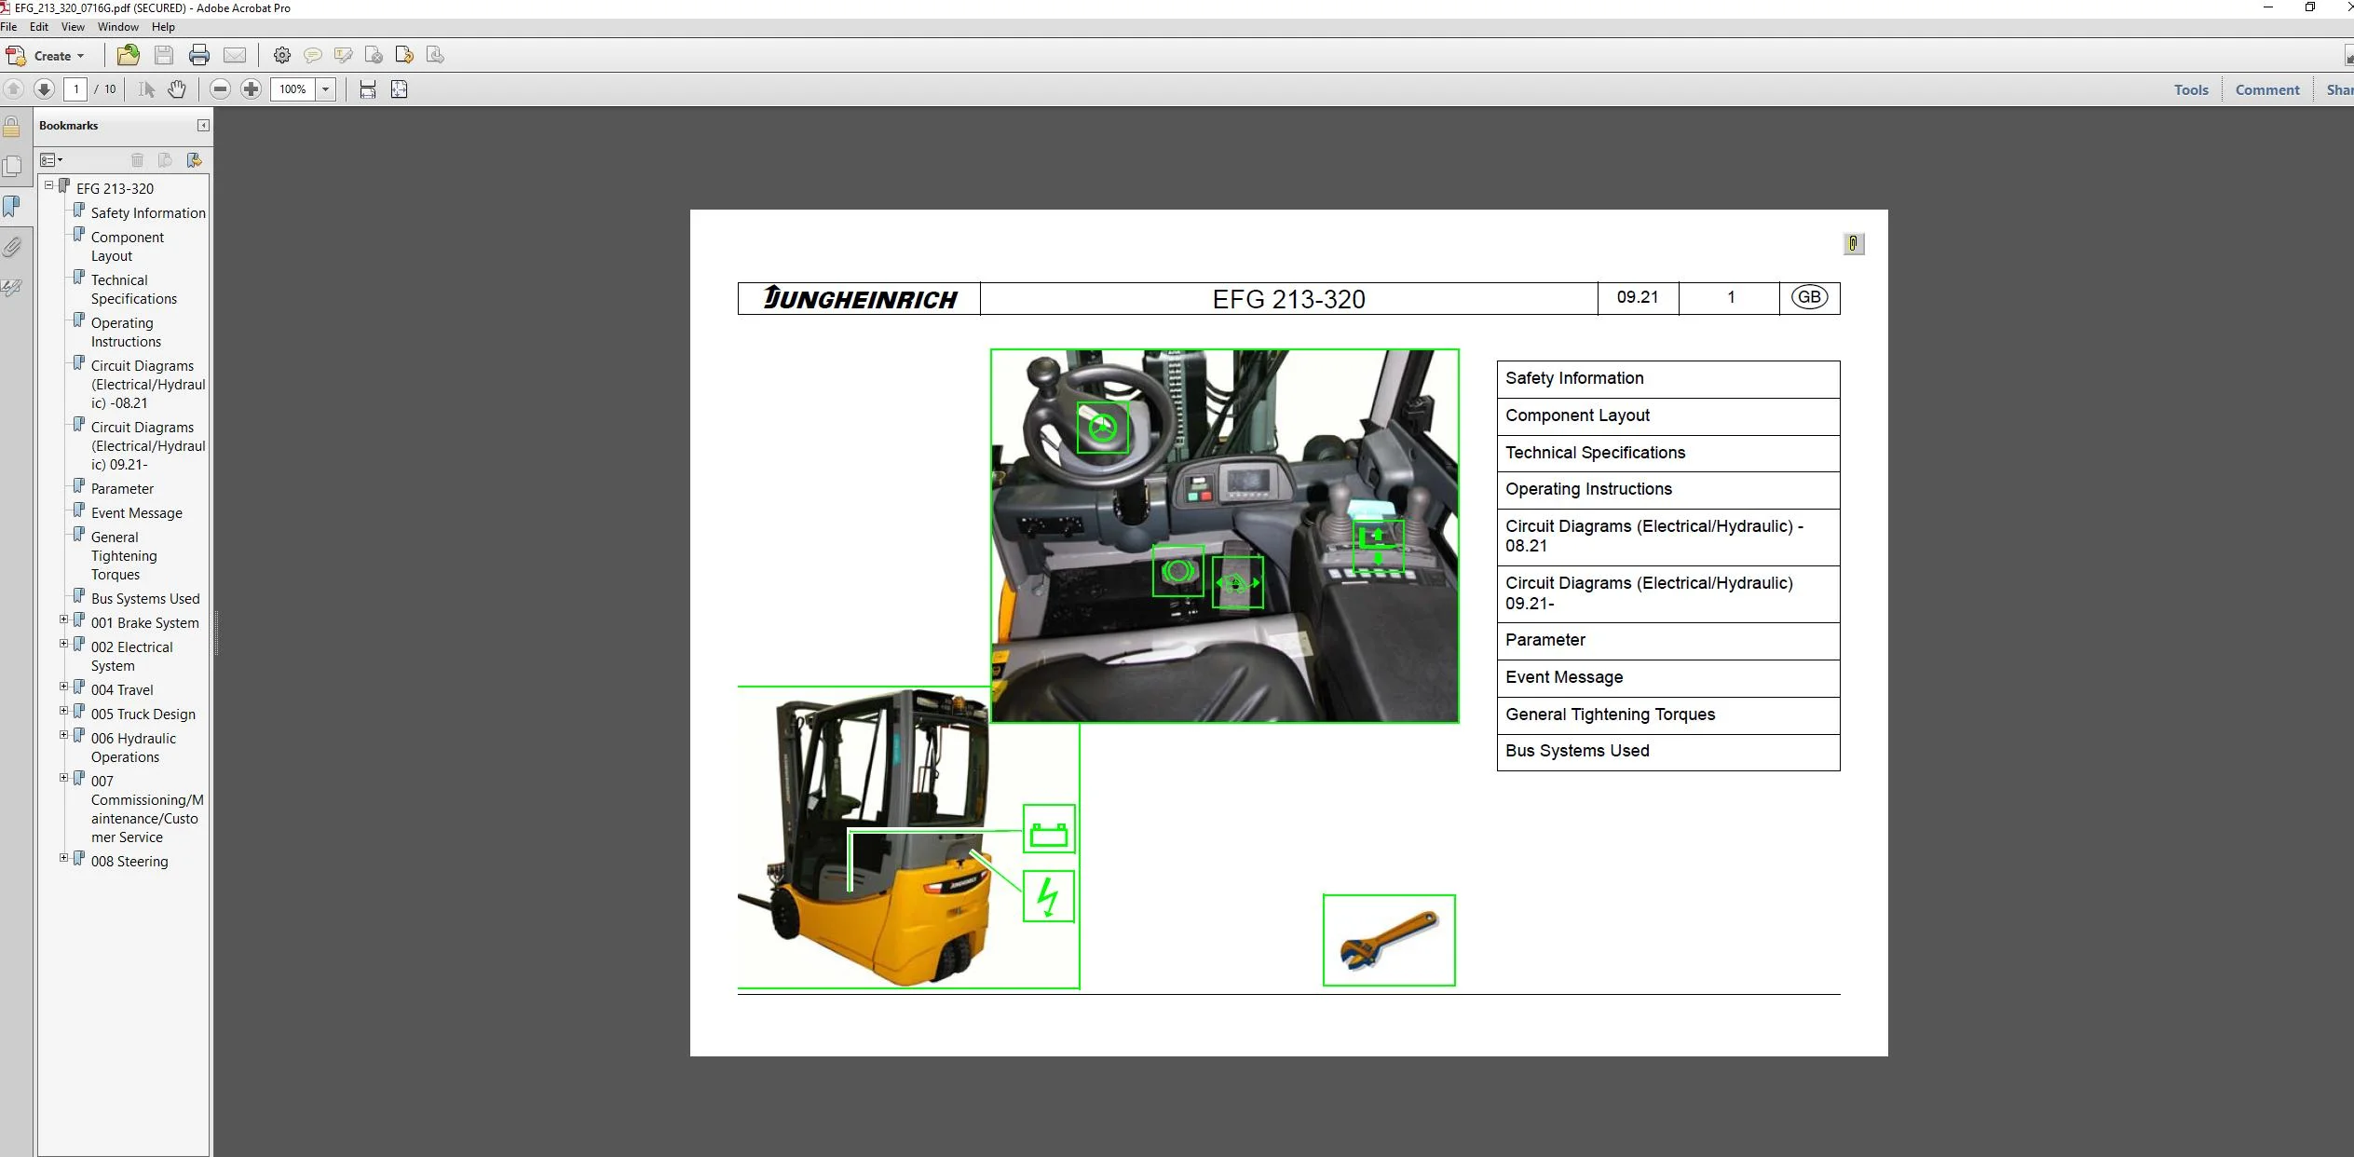Expand the 004 Travel bookmark

[x=64, y=687]
